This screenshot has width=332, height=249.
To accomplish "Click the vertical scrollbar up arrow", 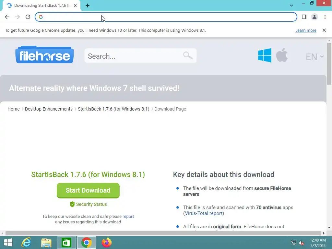I will tap(329, 41).
